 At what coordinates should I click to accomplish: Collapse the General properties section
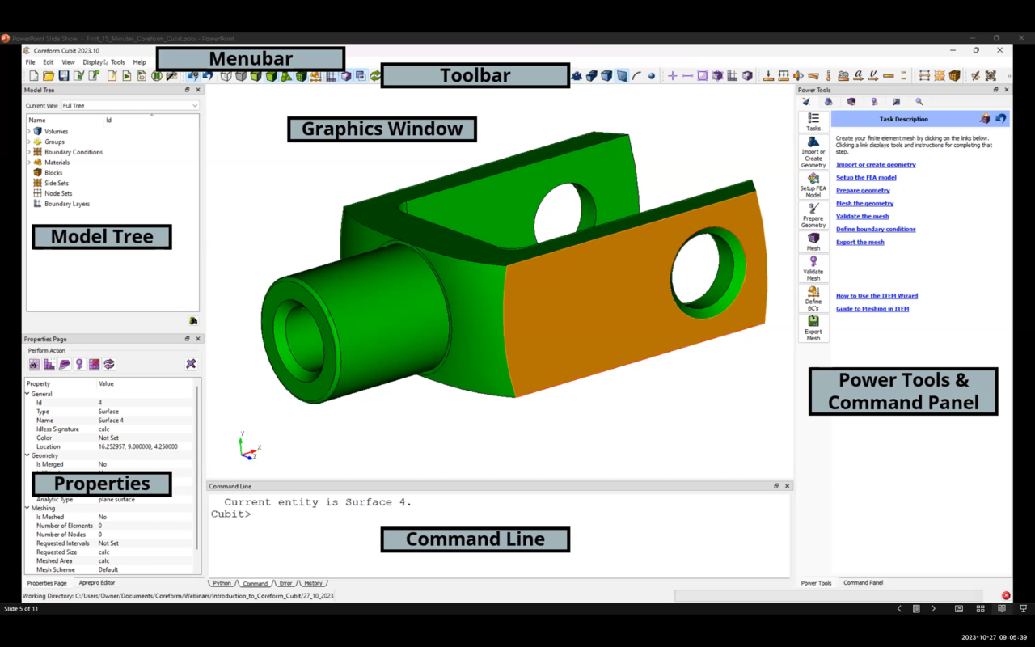tap(27, 394)
